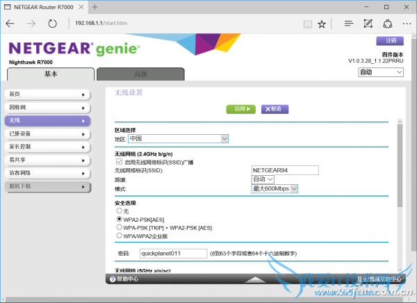Select the 无 security radio option

point(119,211)
